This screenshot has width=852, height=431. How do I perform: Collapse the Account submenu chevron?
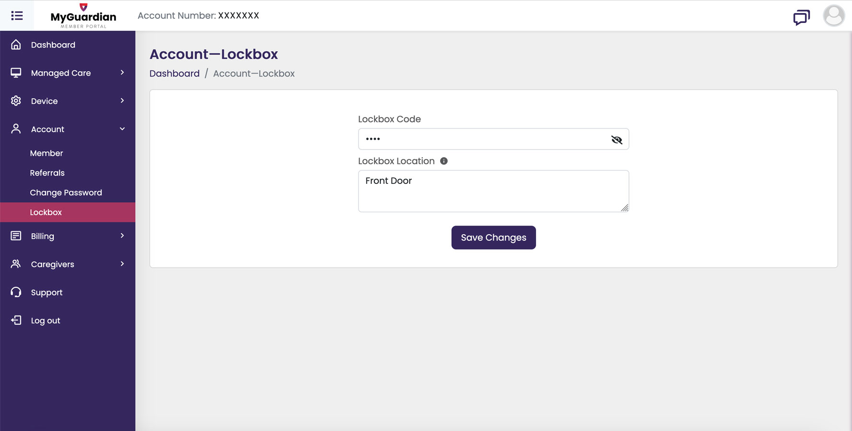(x=122, y=129)
